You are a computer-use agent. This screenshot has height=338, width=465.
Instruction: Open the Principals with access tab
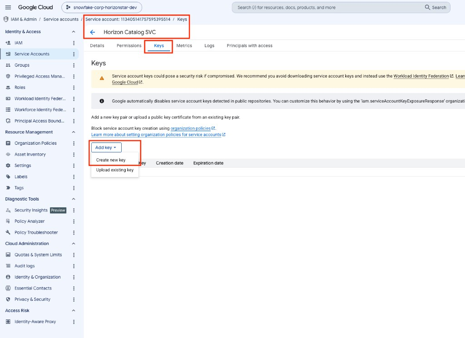[249, 46]
